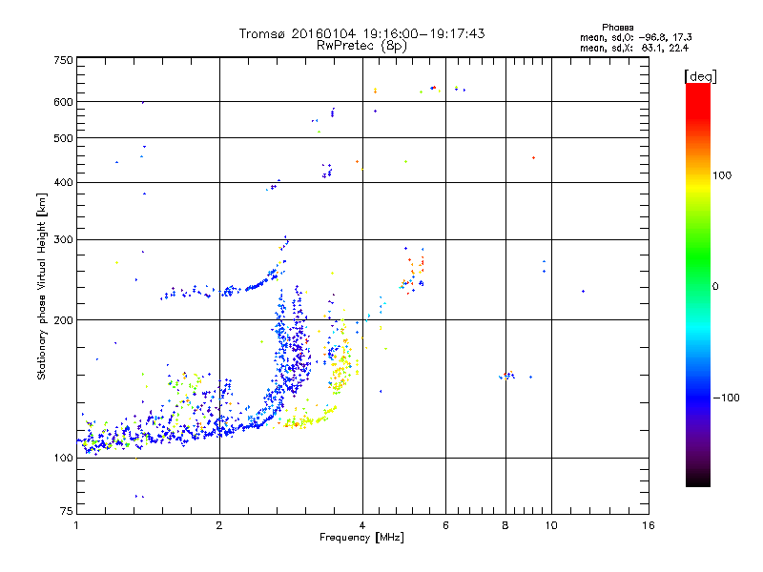
Task: Click the colorbar tick label '-100'
Action: point(726,398)
